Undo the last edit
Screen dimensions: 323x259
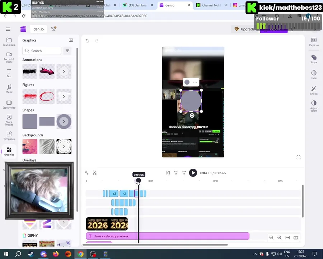pyautogui.click(x=88, y=41)
